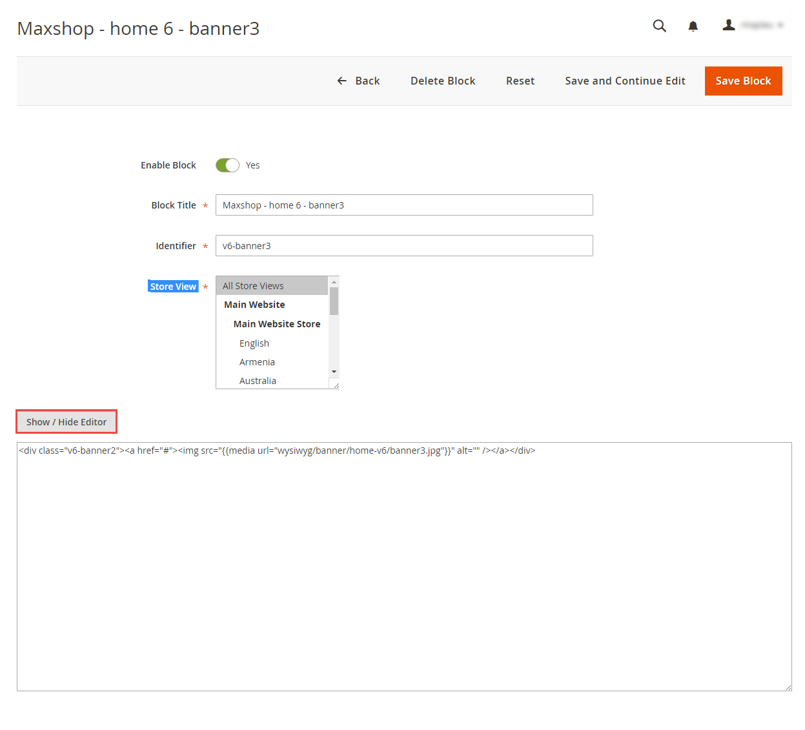Click Save and Continue Edit
This screenshot has width=805, height=730.
(x=625, y=81)
